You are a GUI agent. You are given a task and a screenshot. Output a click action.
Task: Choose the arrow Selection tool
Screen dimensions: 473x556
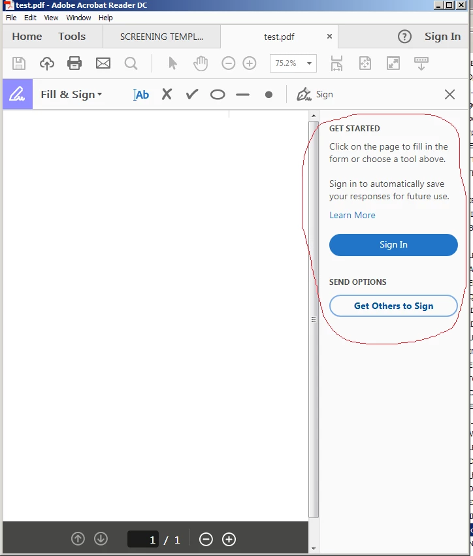pos(172,63)
